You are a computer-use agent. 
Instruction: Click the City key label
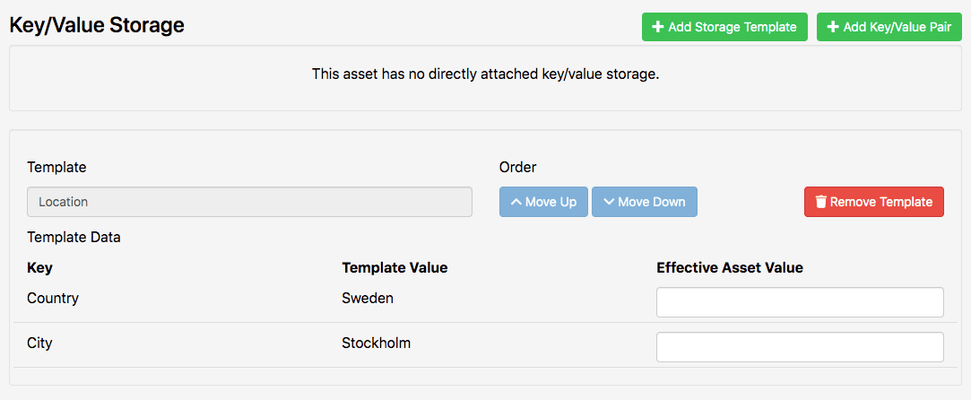[x=39, y=343]
